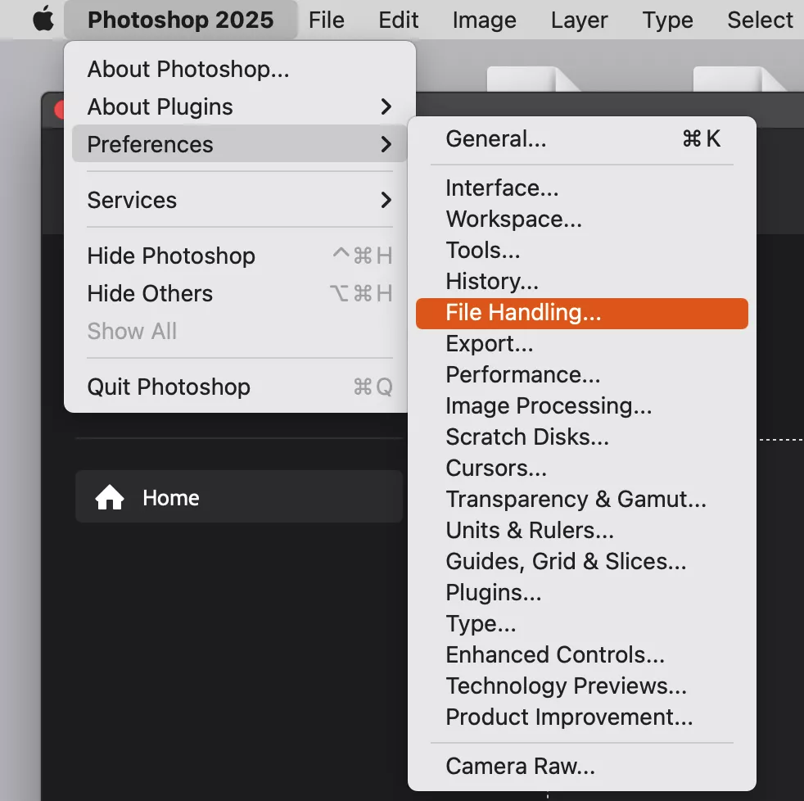Screen dimensions: 804x801
Task: Open Enhanced Controls... preferences
Action: click(582, 655)
